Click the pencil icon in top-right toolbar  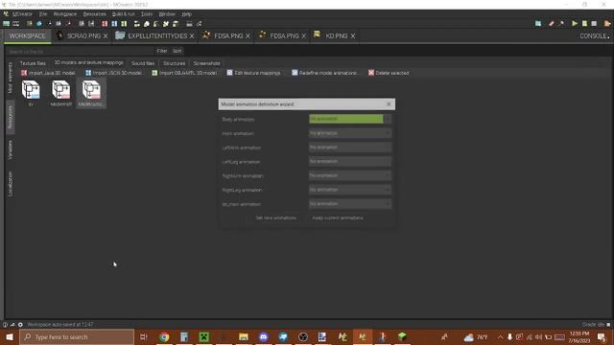click(x=552, y=23)
